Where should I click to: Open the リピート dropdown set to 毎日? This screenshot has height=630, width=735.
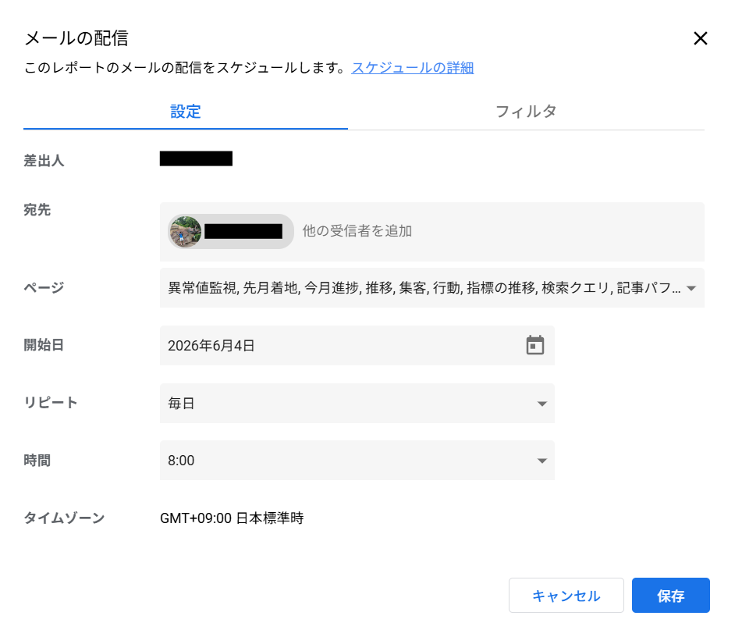tap(357, 404)
